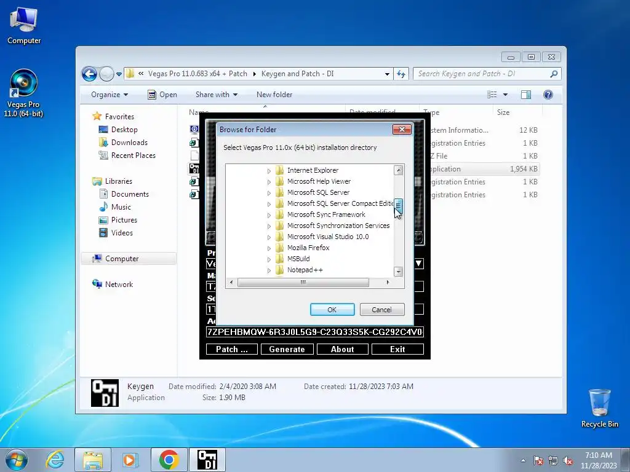Go back in Explorer window
This screenshot has height=472, width=630.
(x=89, y=74)
